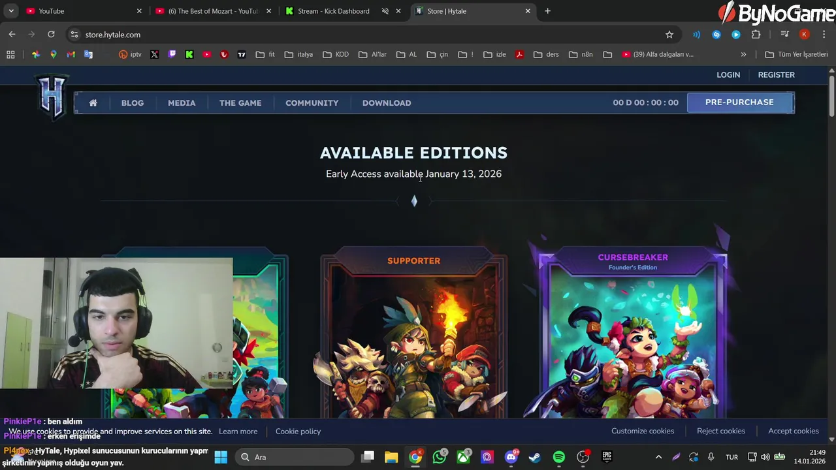Open the Twitch bookmark icon

[x=172, y=54]
